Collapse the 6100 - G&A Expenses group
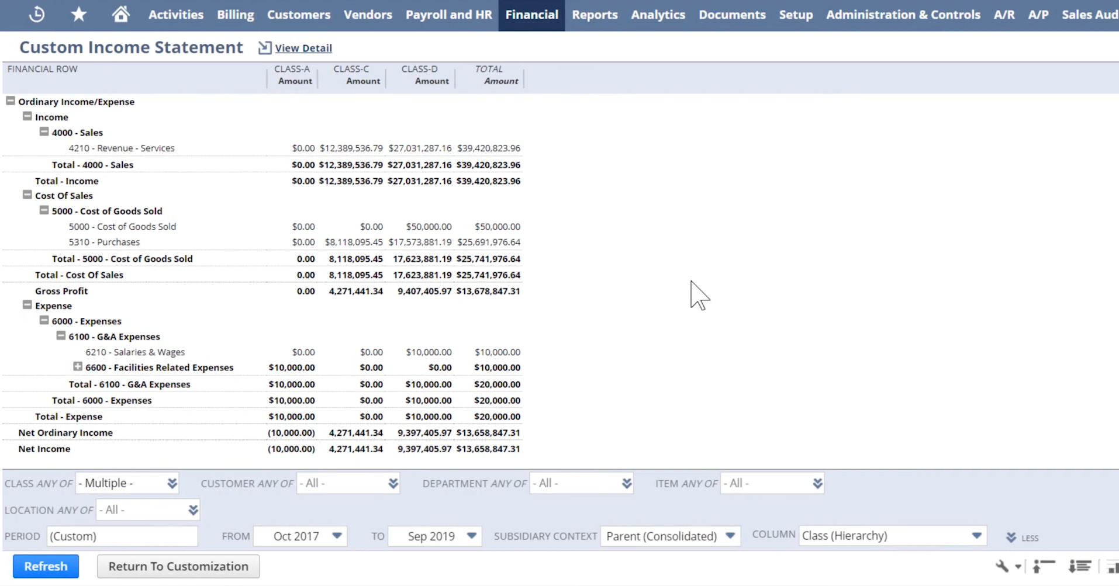 [61, 336]
